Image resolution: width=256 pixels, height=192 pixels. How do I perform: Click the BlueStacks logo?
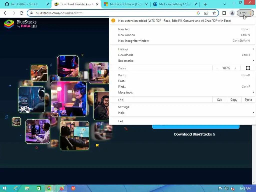coord(20,24)
